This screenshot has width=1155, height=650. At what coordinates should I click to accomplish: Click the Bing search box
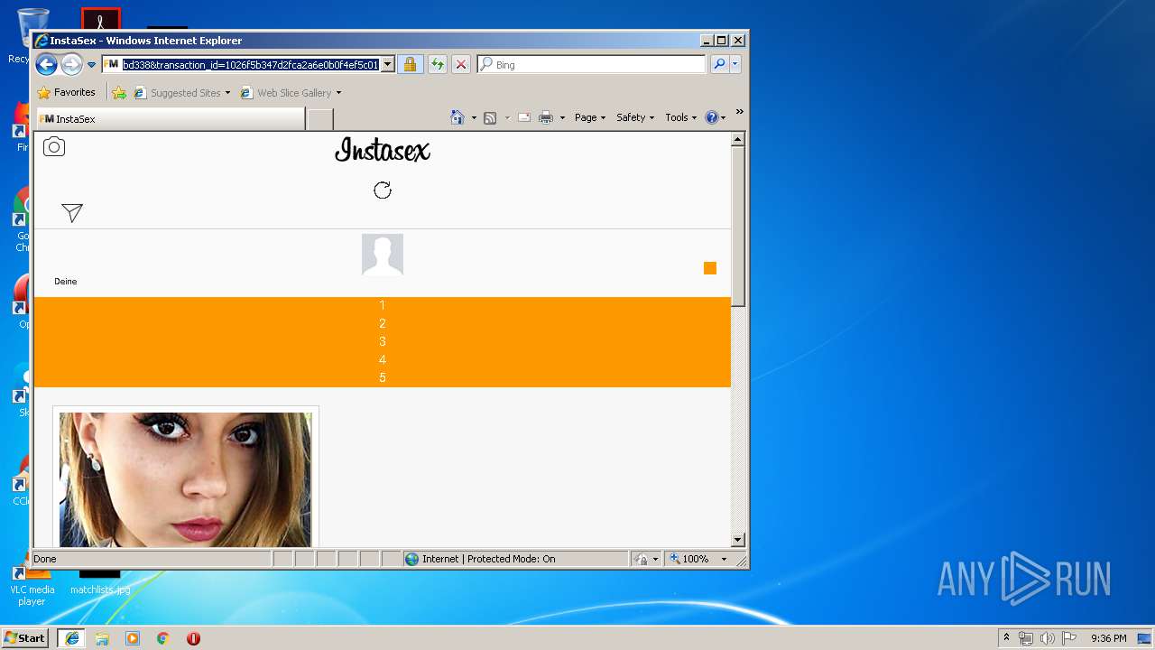click(591, 64)
